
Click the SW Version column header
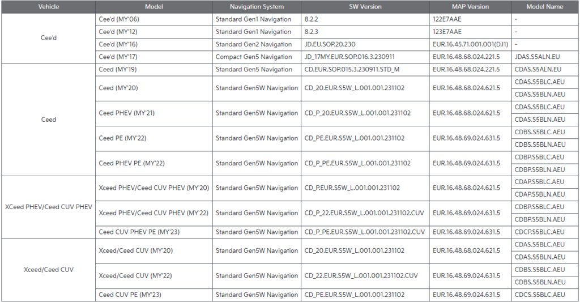tap(365, 7)
